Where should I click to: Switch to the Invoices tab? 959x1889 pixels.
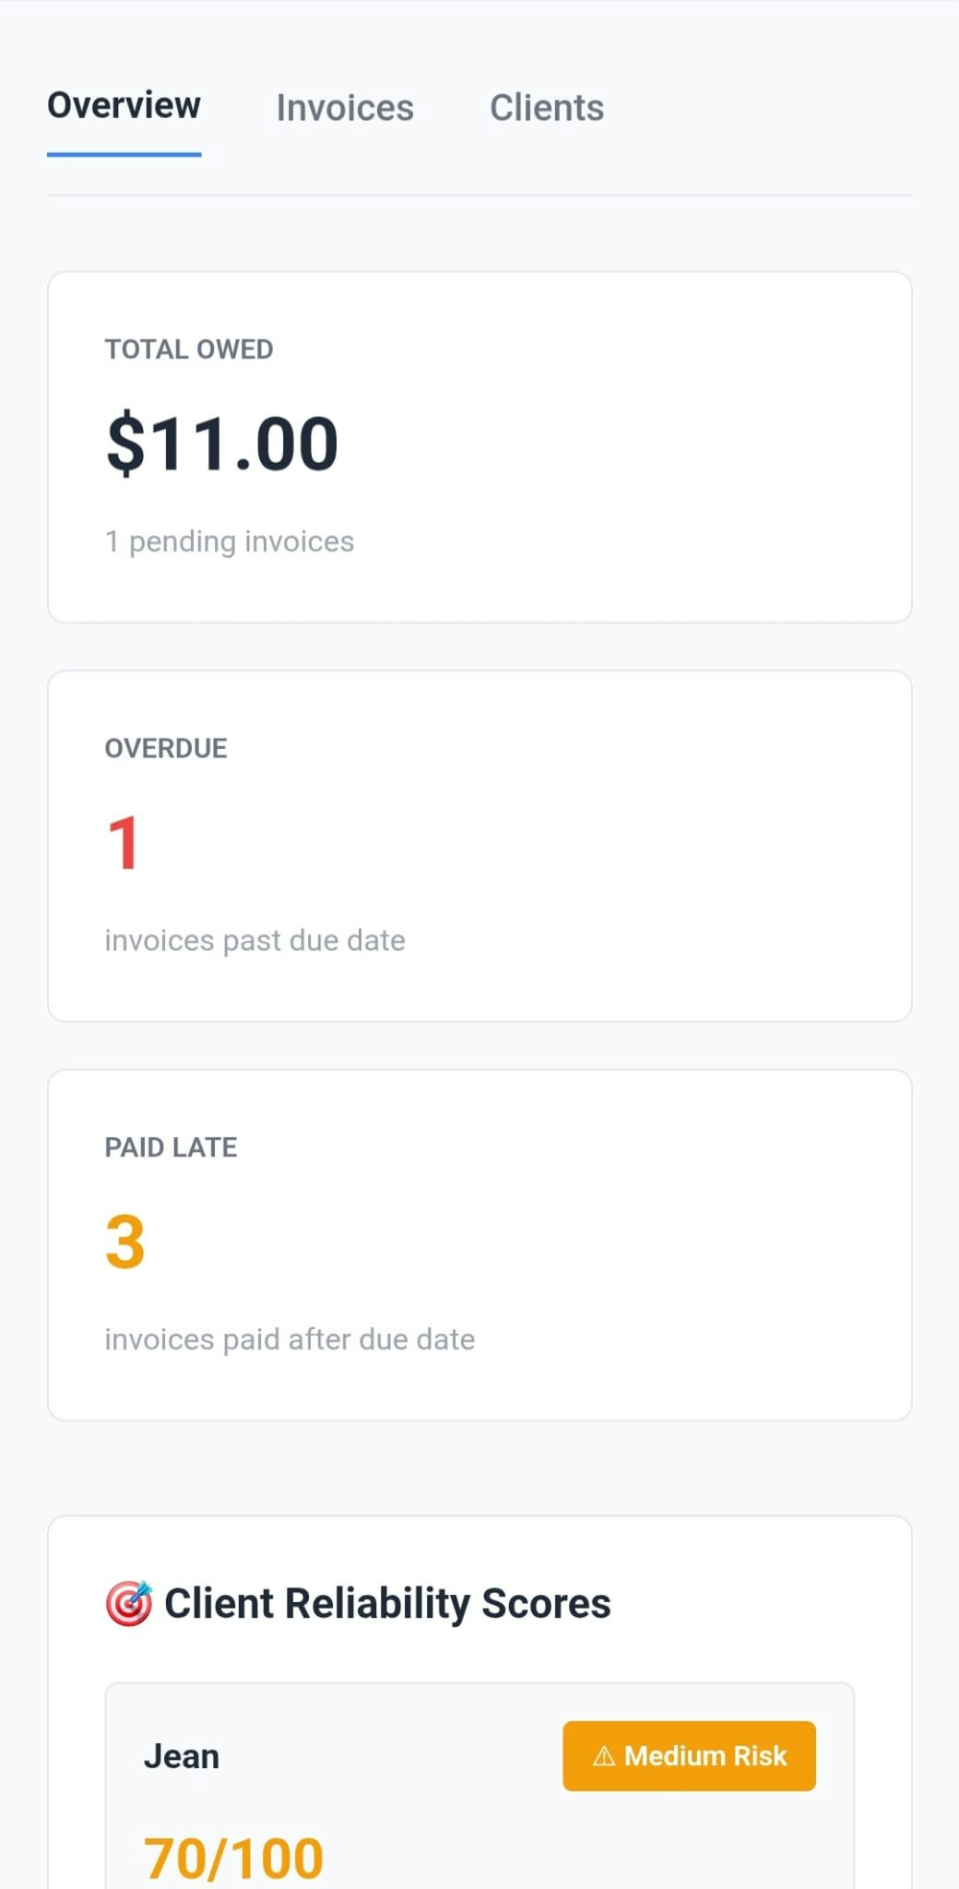345,108
